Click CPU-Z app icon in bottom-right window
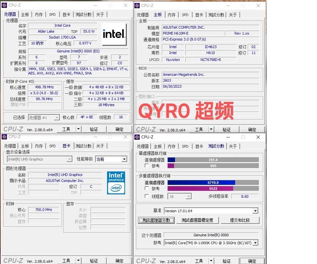The width and height of the screenshot is (317, 264). click(x=137, y=137)
